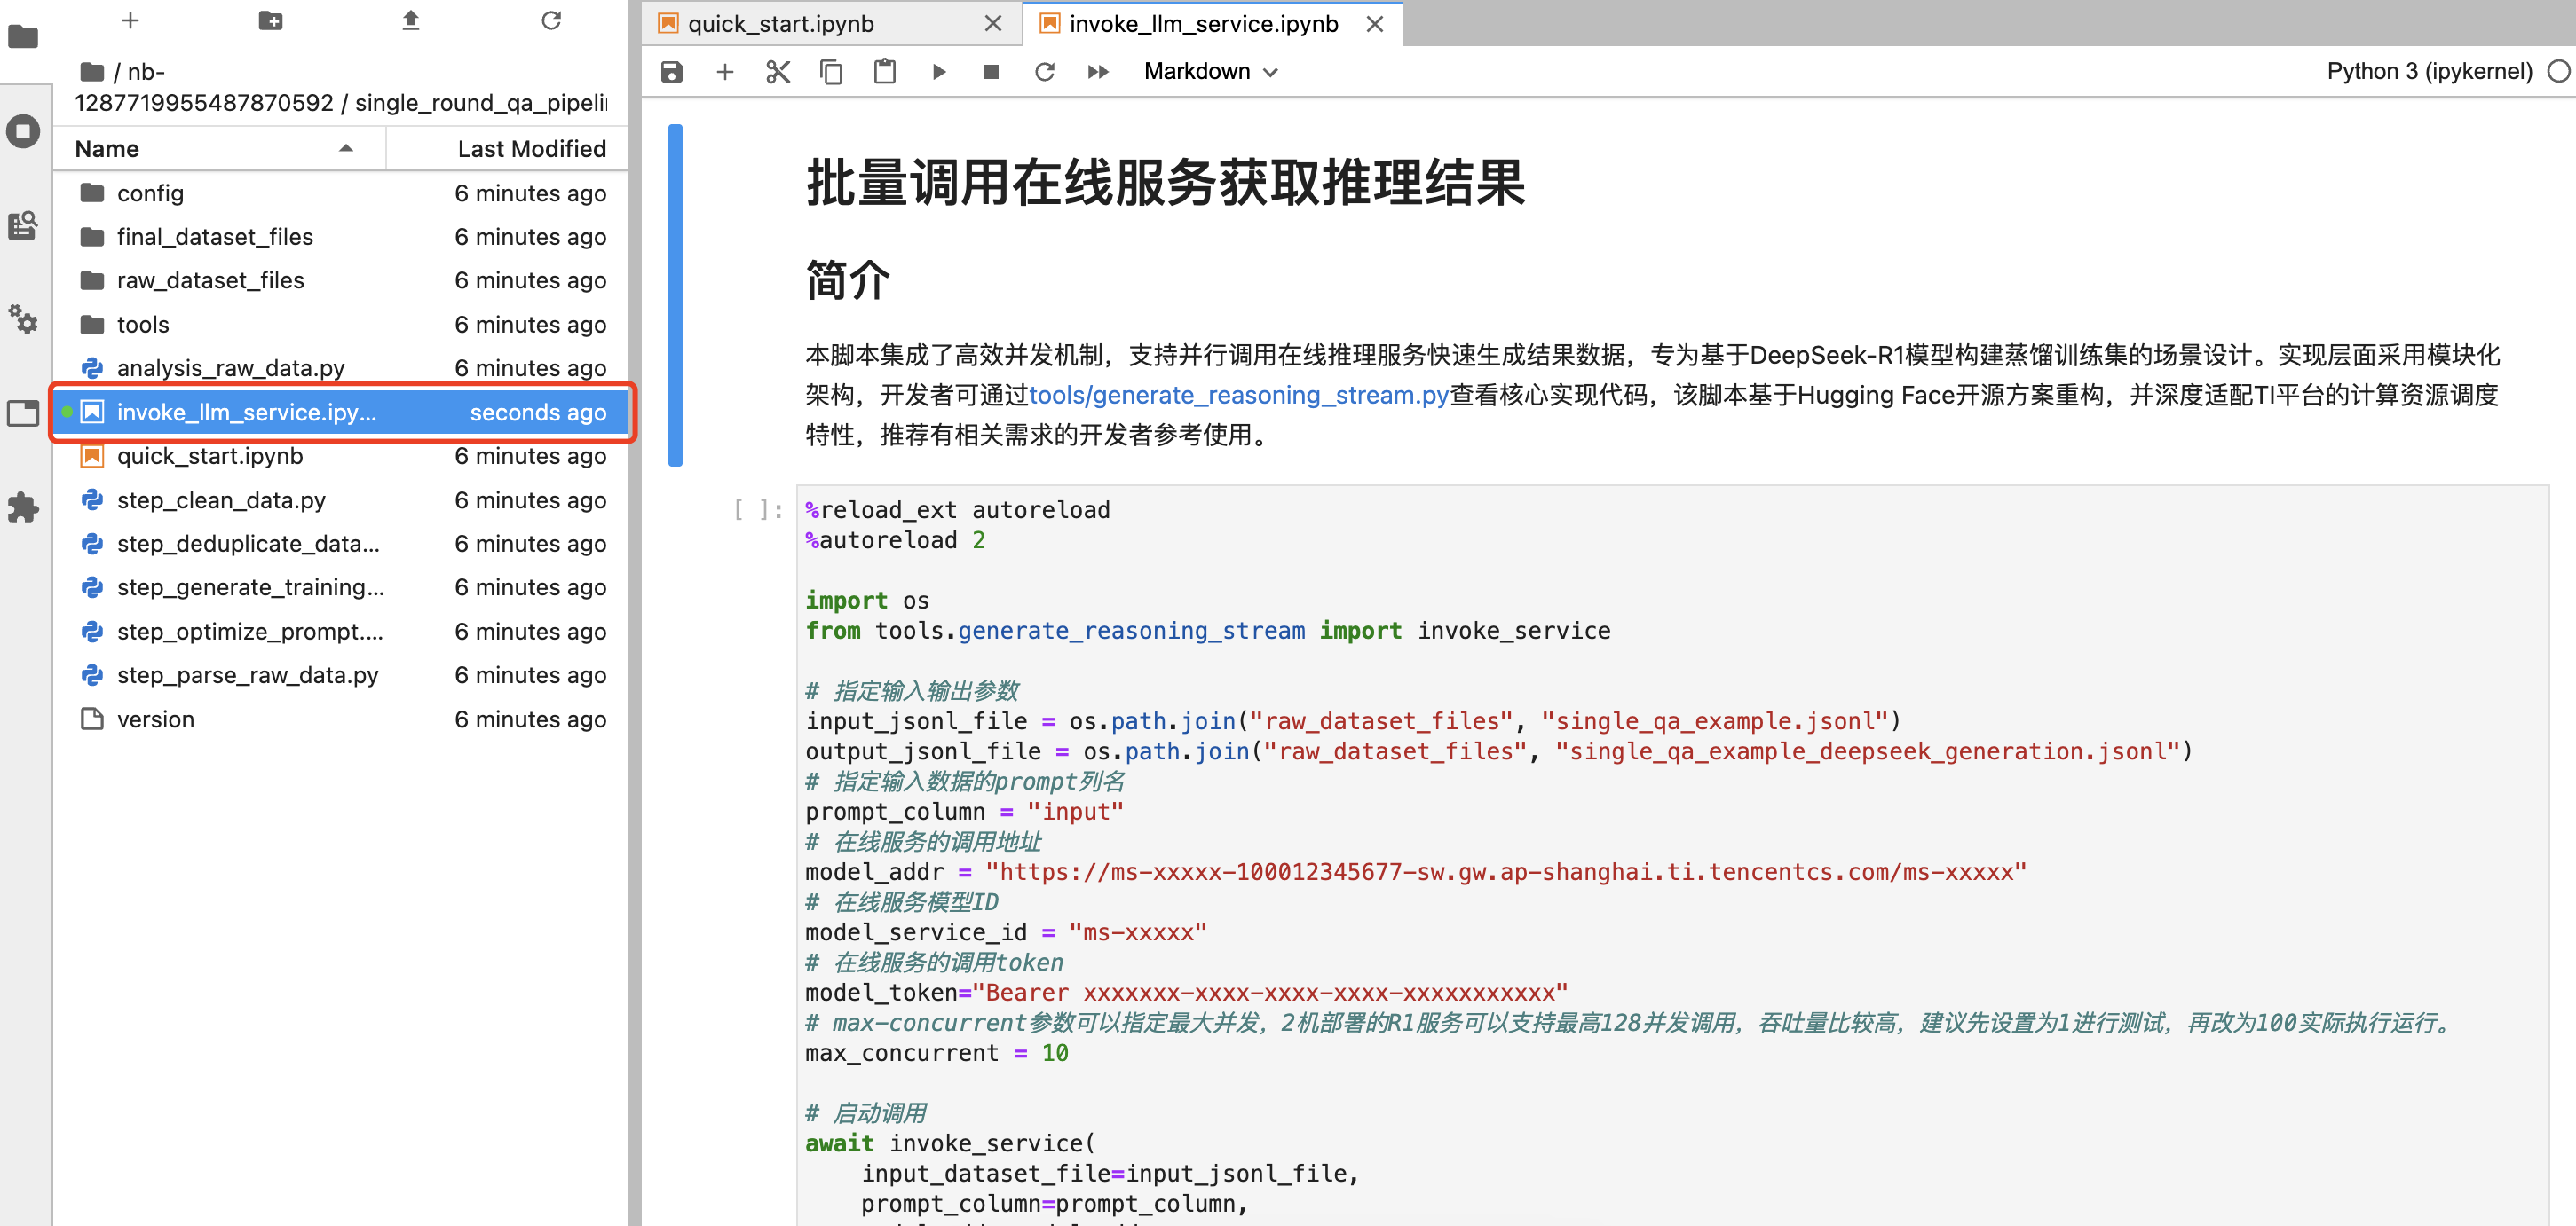2576x1226 pixels.
Task: Select the version file
Action: (340, 719)
